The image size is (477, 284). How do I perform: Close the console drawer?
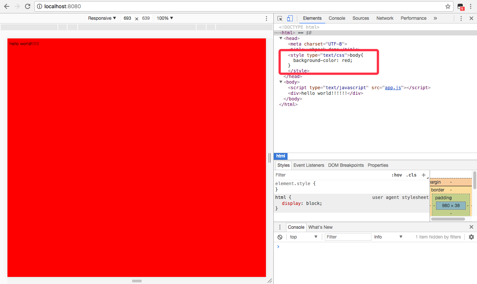tap(471, 227)
